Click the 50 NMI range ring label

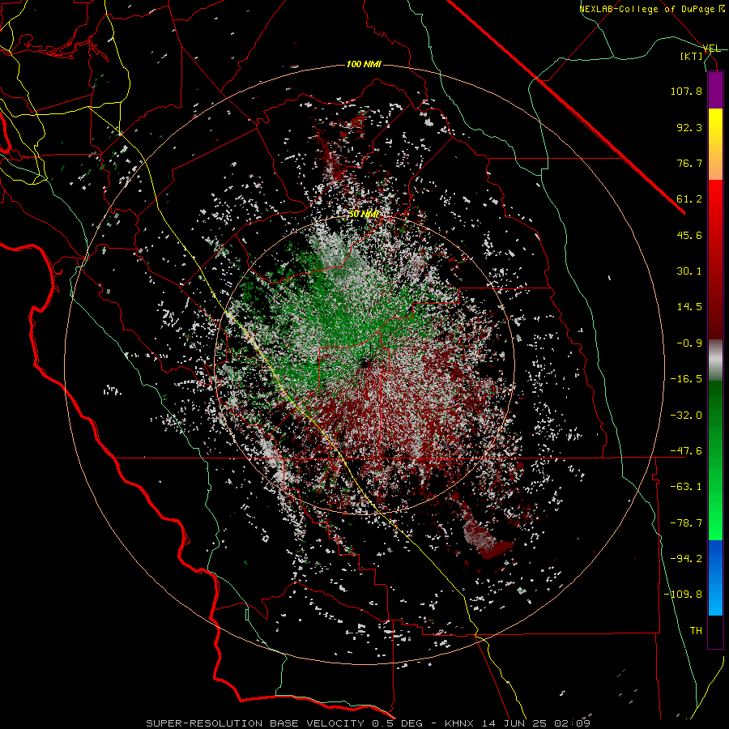[x=364, y=215]
